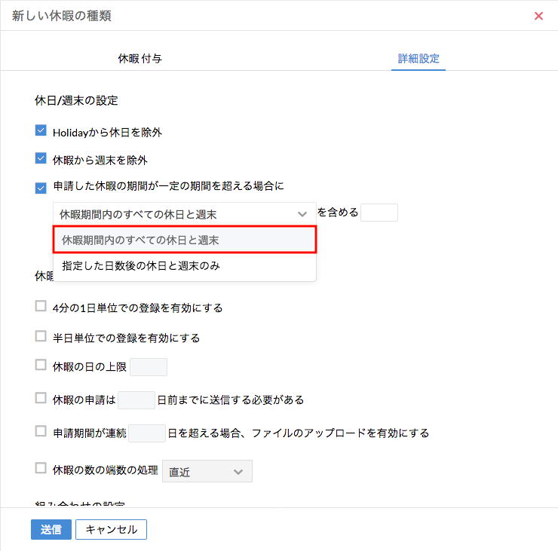Focus the 休暇の日の上限 input box
Image resolution: width=558 pixels, height=551 pixels.
tap(149, 367)
